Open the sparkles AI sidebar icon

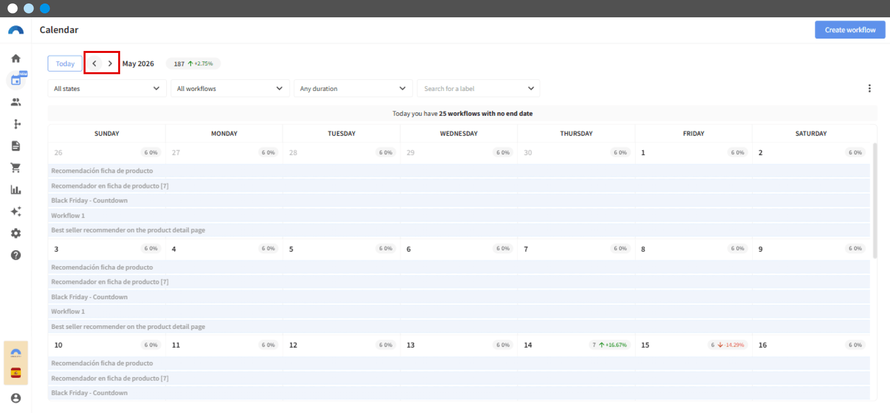click(16, 212)
